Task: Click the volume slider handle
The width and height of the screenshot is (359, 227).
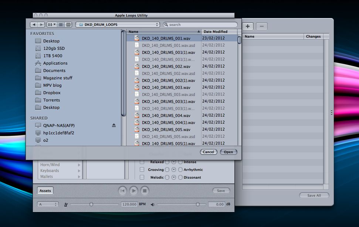Action: [x=197, y=204]
